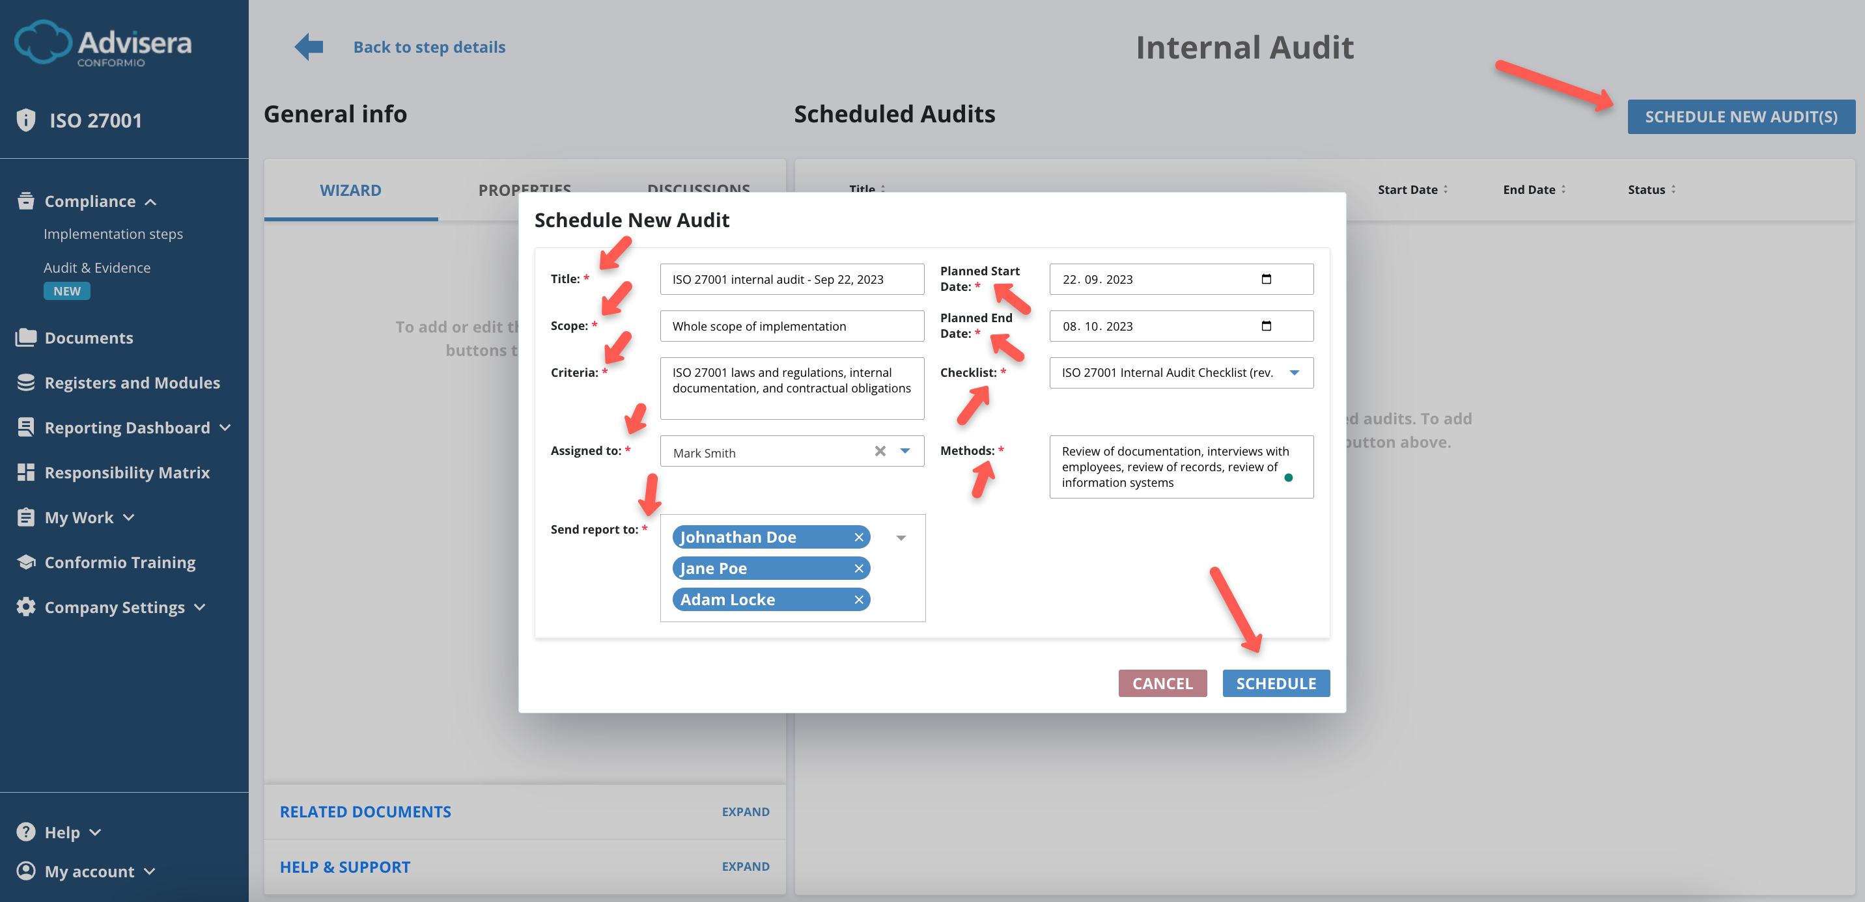Screen dimensions: 1865x902
Task: Click the Documents sidebar icon
Action: (x=26, y=337)
